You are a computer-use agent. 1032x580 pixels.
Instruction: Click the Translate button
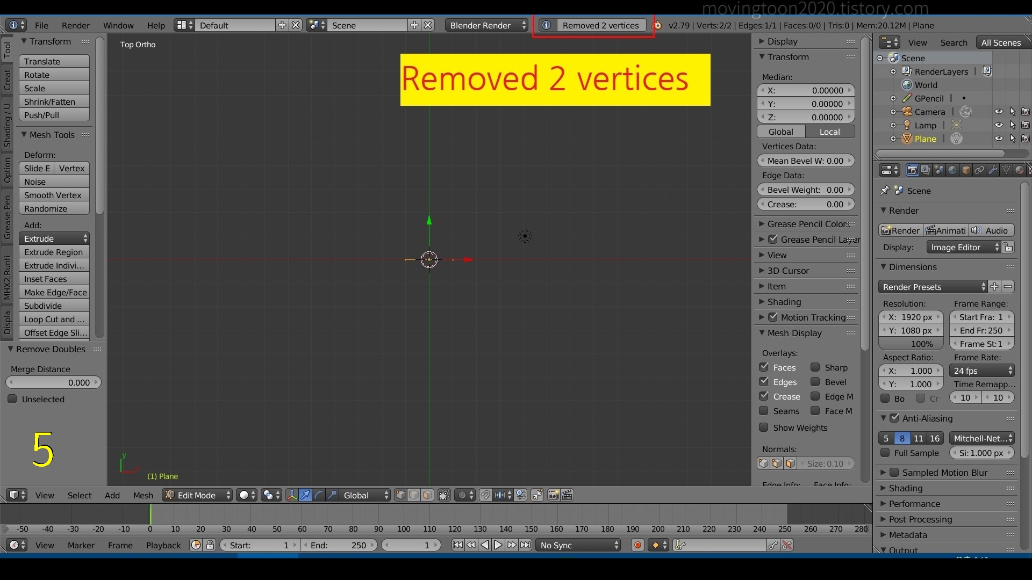click(x=54, y=61)
